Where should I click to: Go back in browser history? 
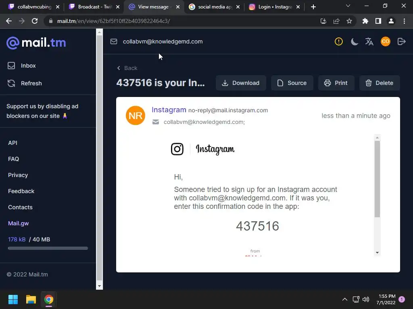pos(9,21)
